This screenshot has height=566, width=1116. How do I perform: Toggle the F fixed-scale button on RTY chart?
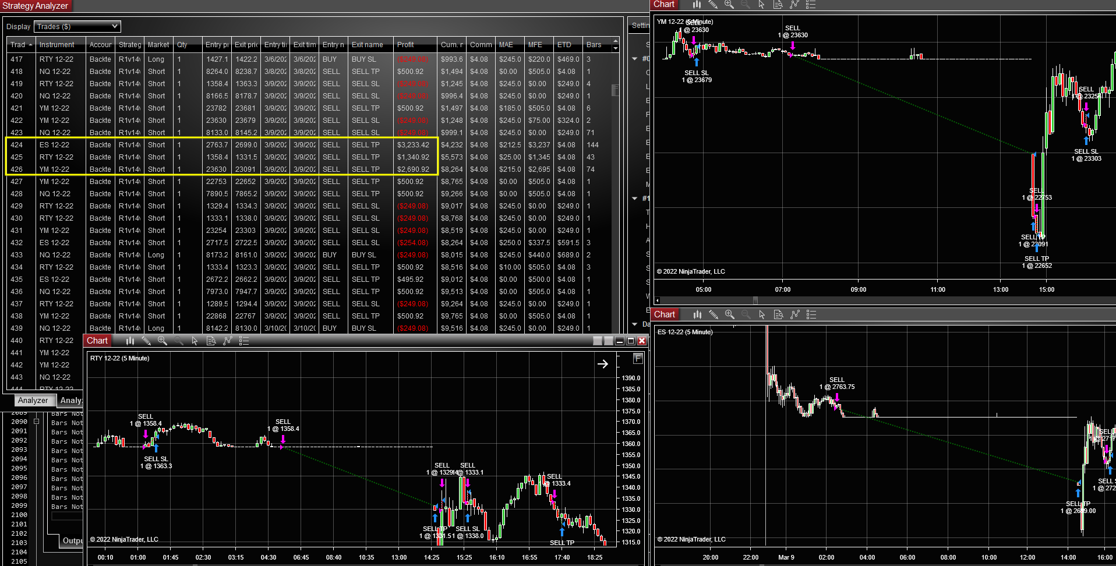pyautogui.click(x=638, y=359)
